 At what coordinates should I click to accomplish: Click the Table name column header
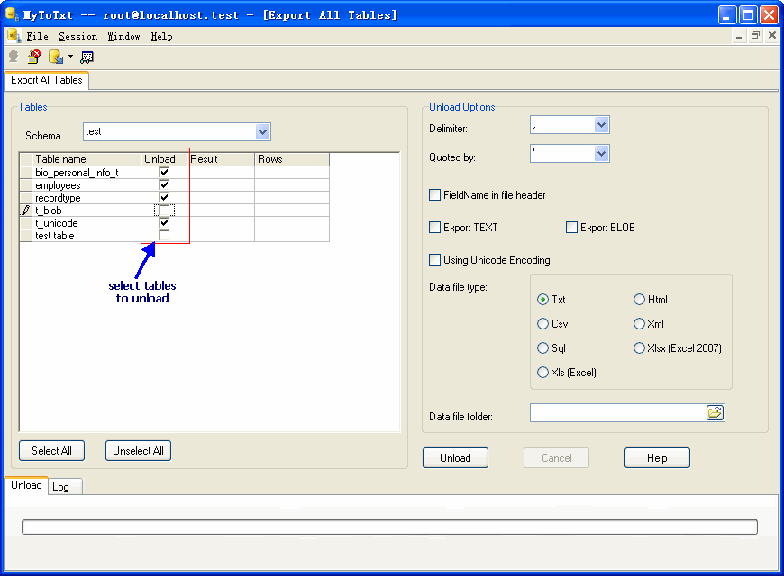87,159
